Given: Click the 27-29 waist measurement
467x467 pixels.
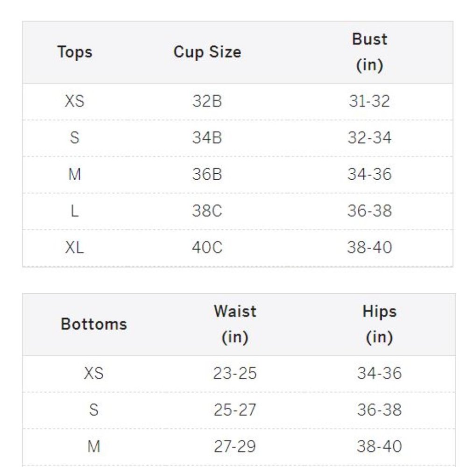Looking at the screenshot, I should pos(235,447).
